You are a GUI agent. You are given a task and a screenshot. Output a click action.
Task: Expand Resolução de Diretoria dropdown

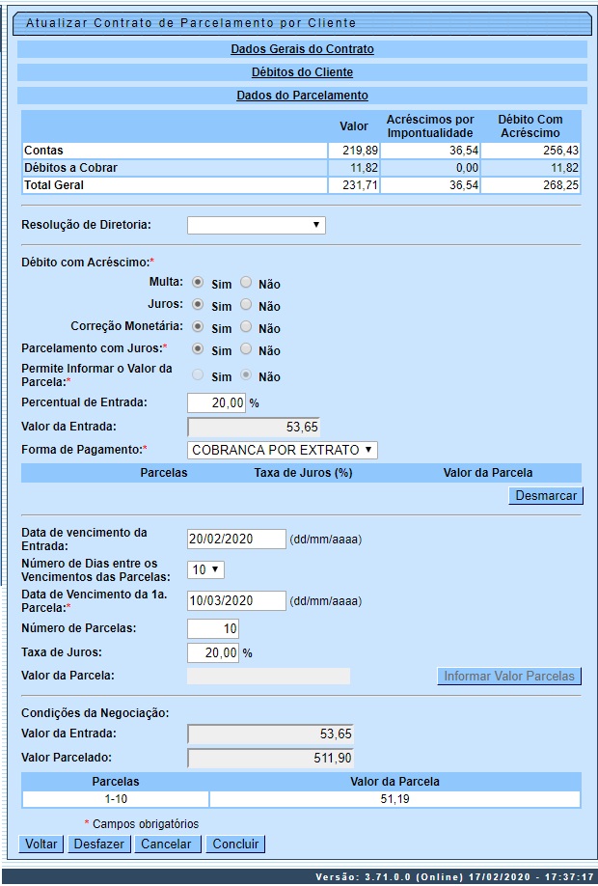point(256,226)
